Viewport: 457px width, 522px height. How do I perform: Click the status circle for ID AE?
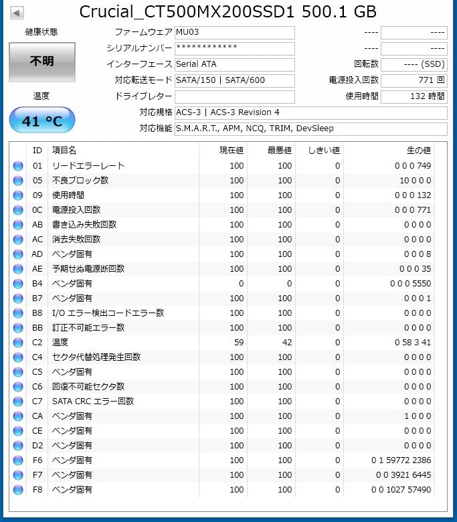(x=18, y=269)
